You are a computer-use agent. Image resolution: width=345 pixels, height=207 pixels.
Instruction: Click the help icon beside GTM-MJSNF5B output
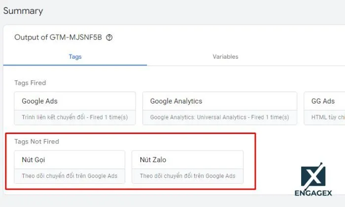click(x=109, y=37)
